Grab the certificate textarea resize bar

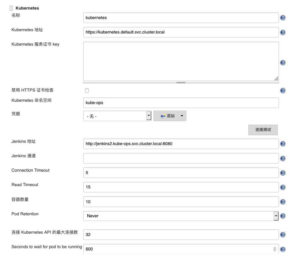pos(181,82)
